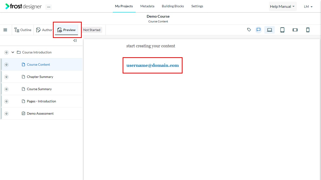
Task: Collapse the Course Introduction folder chevron
Action: 13,52
